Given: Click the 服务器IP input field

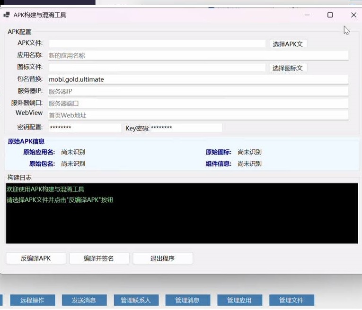Looking at the screenshot, I should click(198, 91).
